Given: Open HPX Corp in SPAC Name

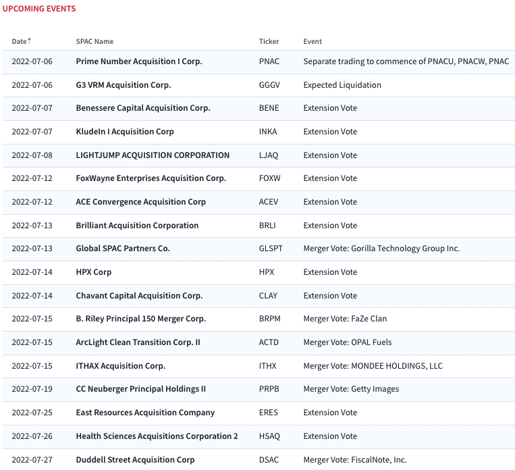Looking at the screenshot, I should (94, 272).
